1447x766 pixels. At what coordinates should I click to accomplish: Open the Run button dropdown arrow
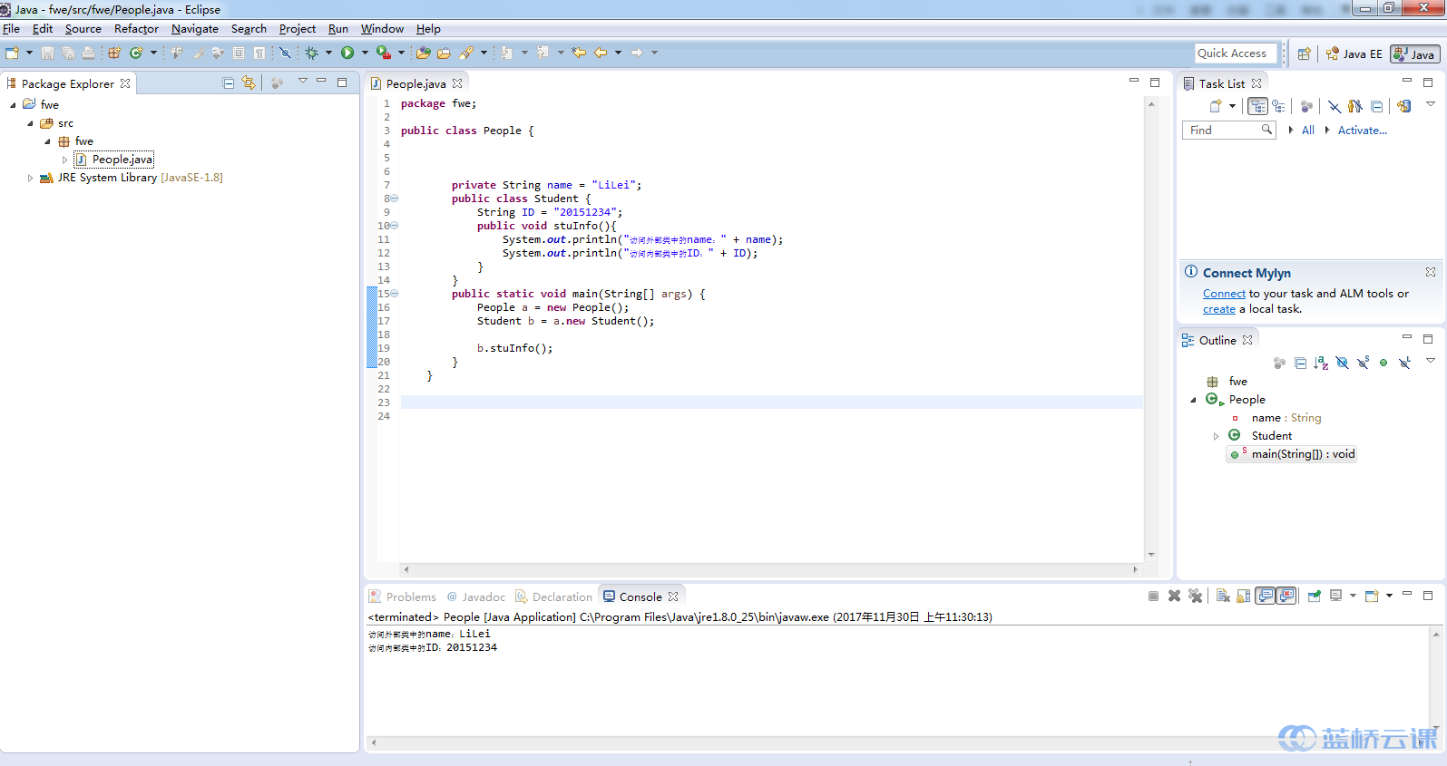365,53
